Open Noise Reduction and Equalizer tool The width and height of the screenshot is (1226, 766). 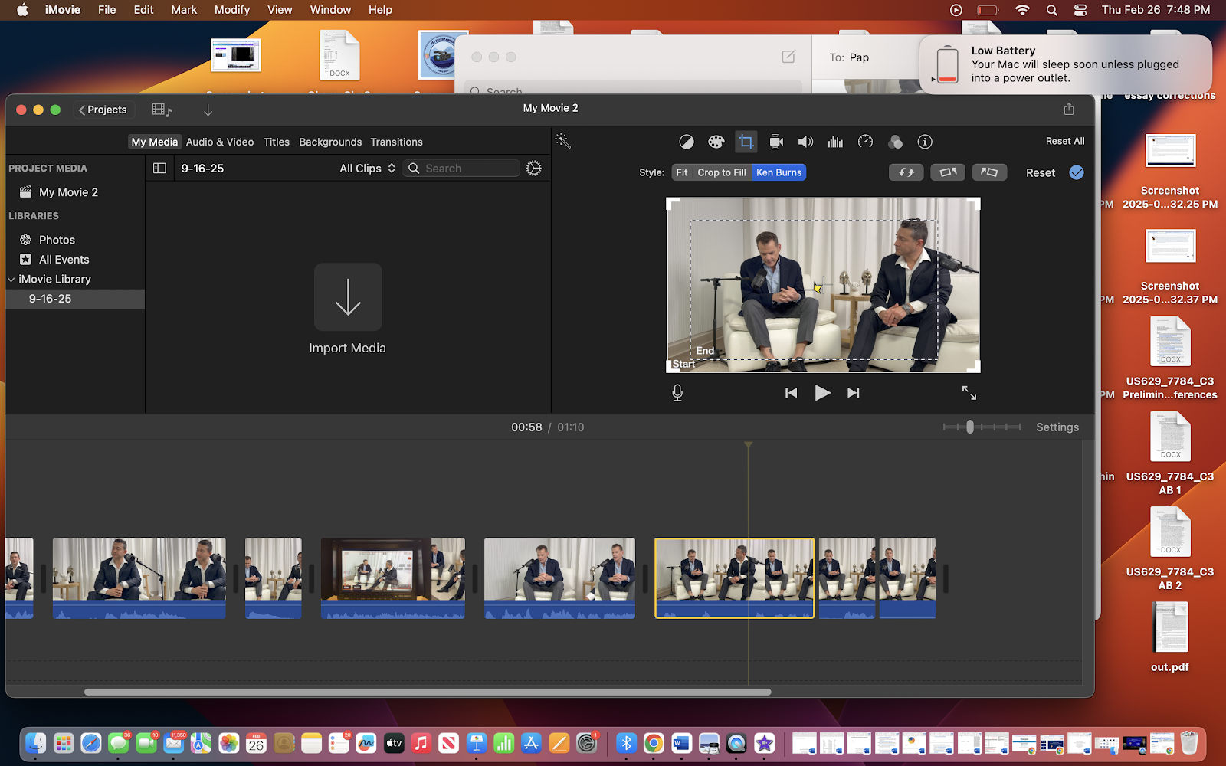[835, 142]
